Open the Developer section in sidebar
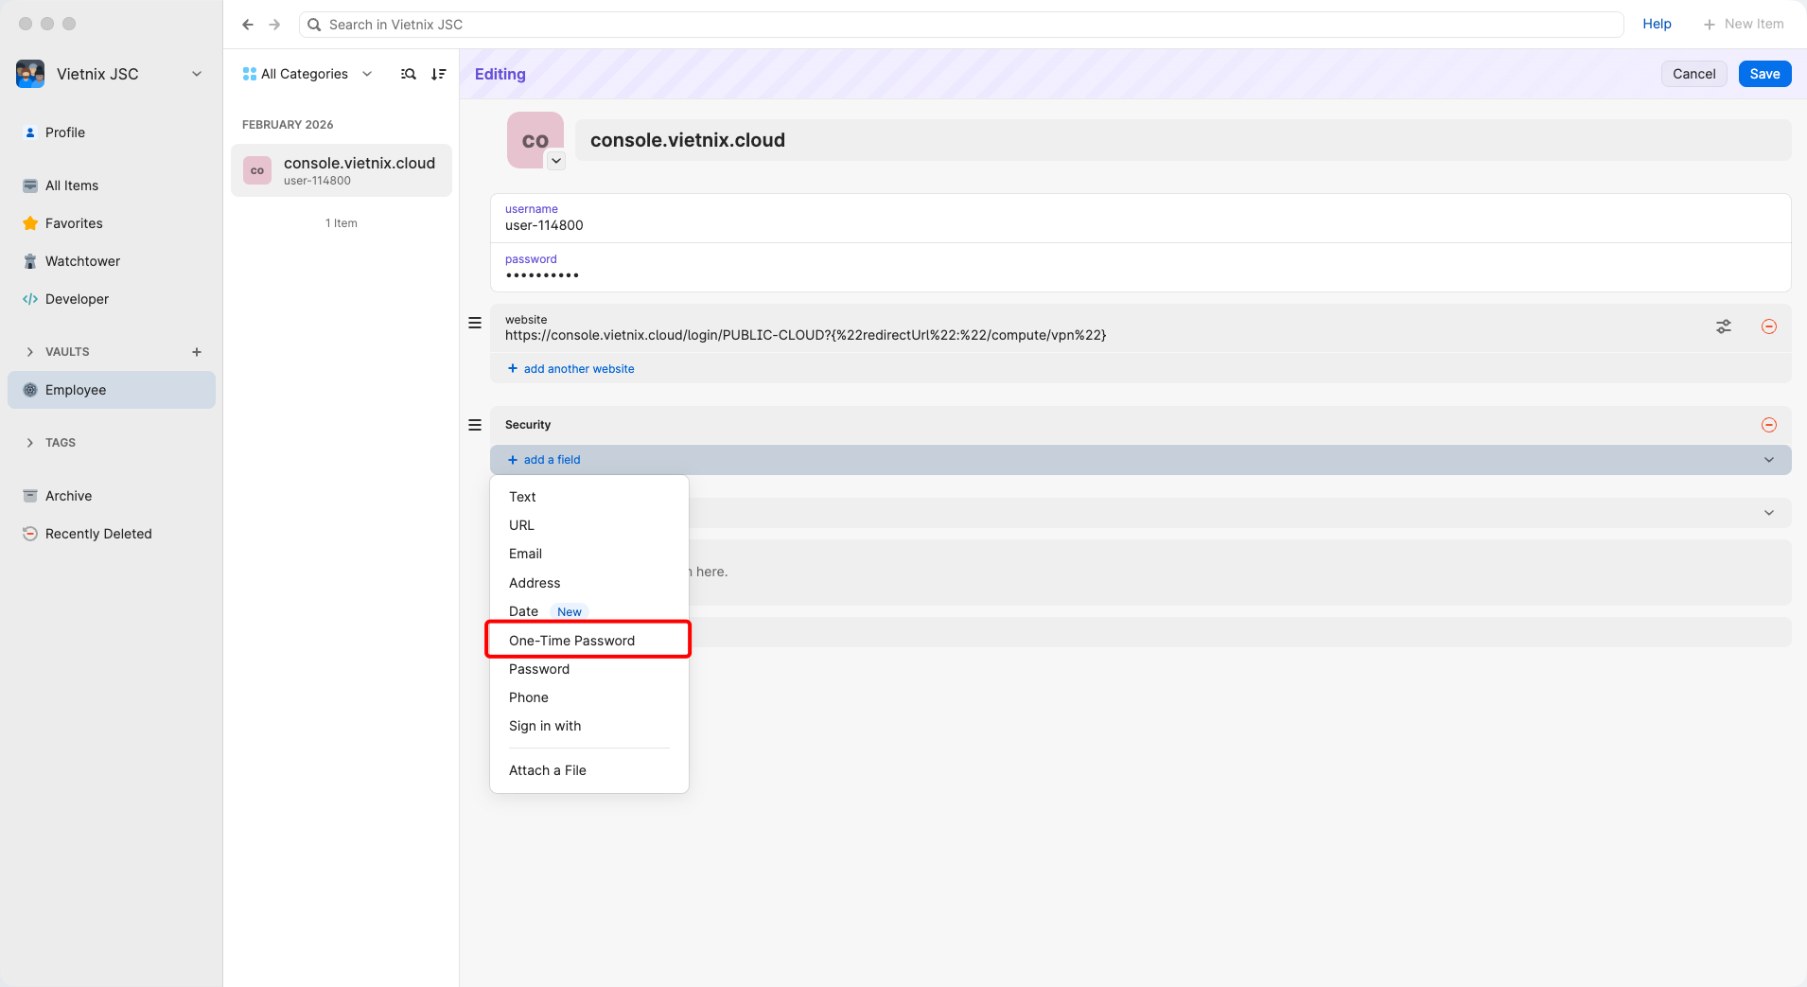Viewport: 1807px width, 987px height. point(76,298)
